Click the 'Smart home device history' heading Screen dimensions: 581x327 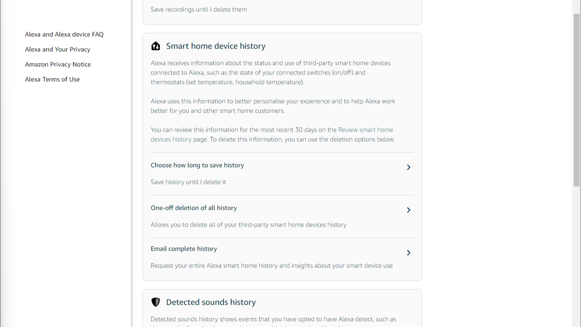pos(216,46)
